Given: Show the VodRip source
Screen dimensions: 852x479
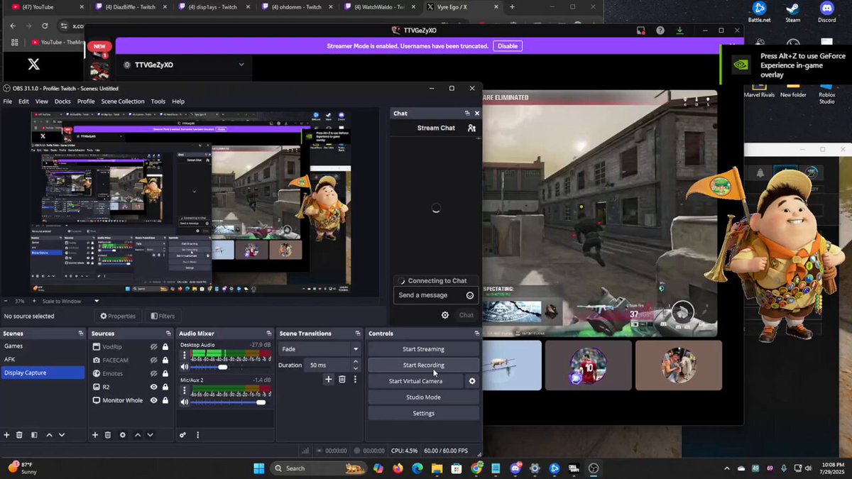Looking at the screenshot, I should click(x=153, y=347).
